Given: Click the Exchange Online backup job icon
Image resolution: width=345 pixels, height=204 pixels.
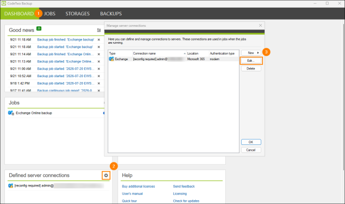Looking at the screenshot, I should [11, 113].
